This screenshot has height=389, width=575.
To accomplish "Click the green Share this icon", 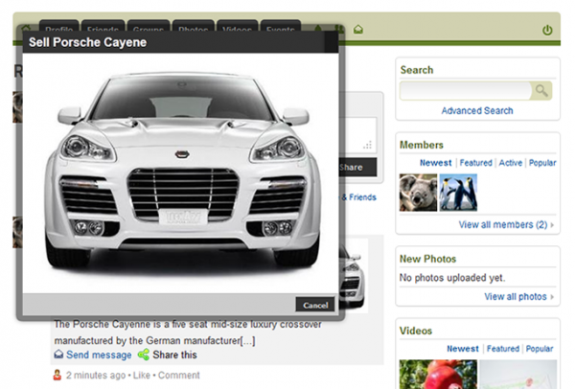I will (x=144, y=355).
